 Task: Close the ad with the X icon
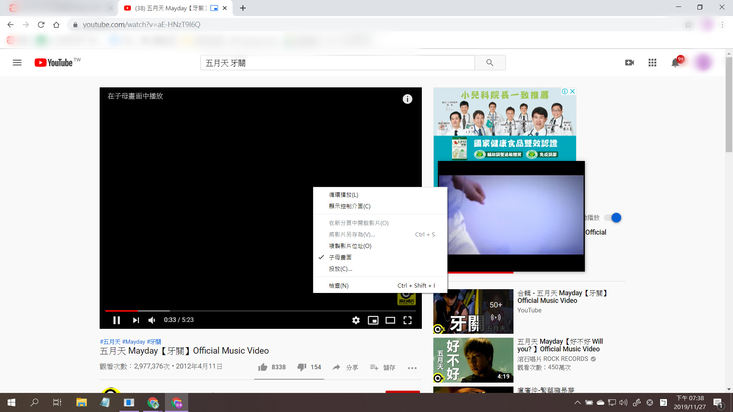[x=572, y=91]
